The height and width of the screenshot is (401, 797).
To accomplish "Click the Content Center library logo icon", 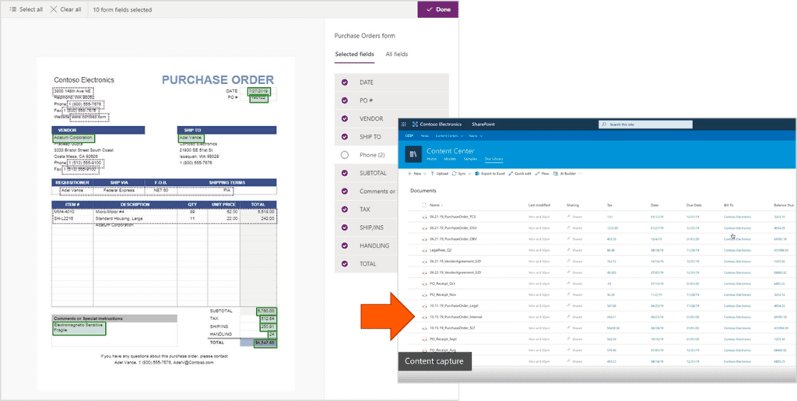I will coord(413,154).
